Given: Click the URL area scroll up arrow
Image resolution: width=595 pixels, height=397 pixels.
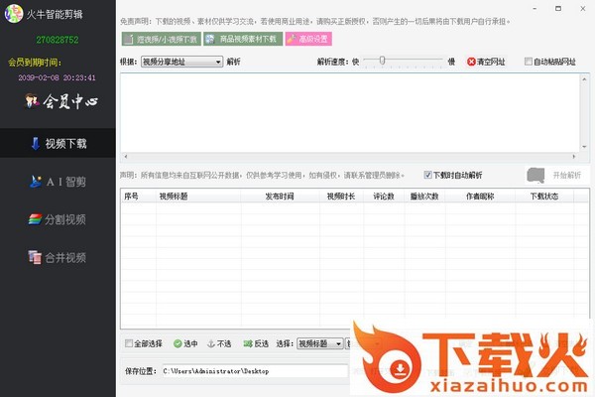Looking at the screenshot, I should click(x=584, y=78).
